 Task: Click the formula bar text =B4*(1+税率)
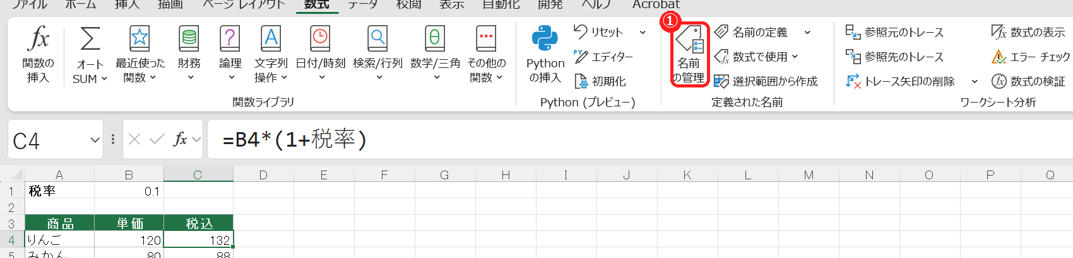pyautogui.click(x=295, y=139)
